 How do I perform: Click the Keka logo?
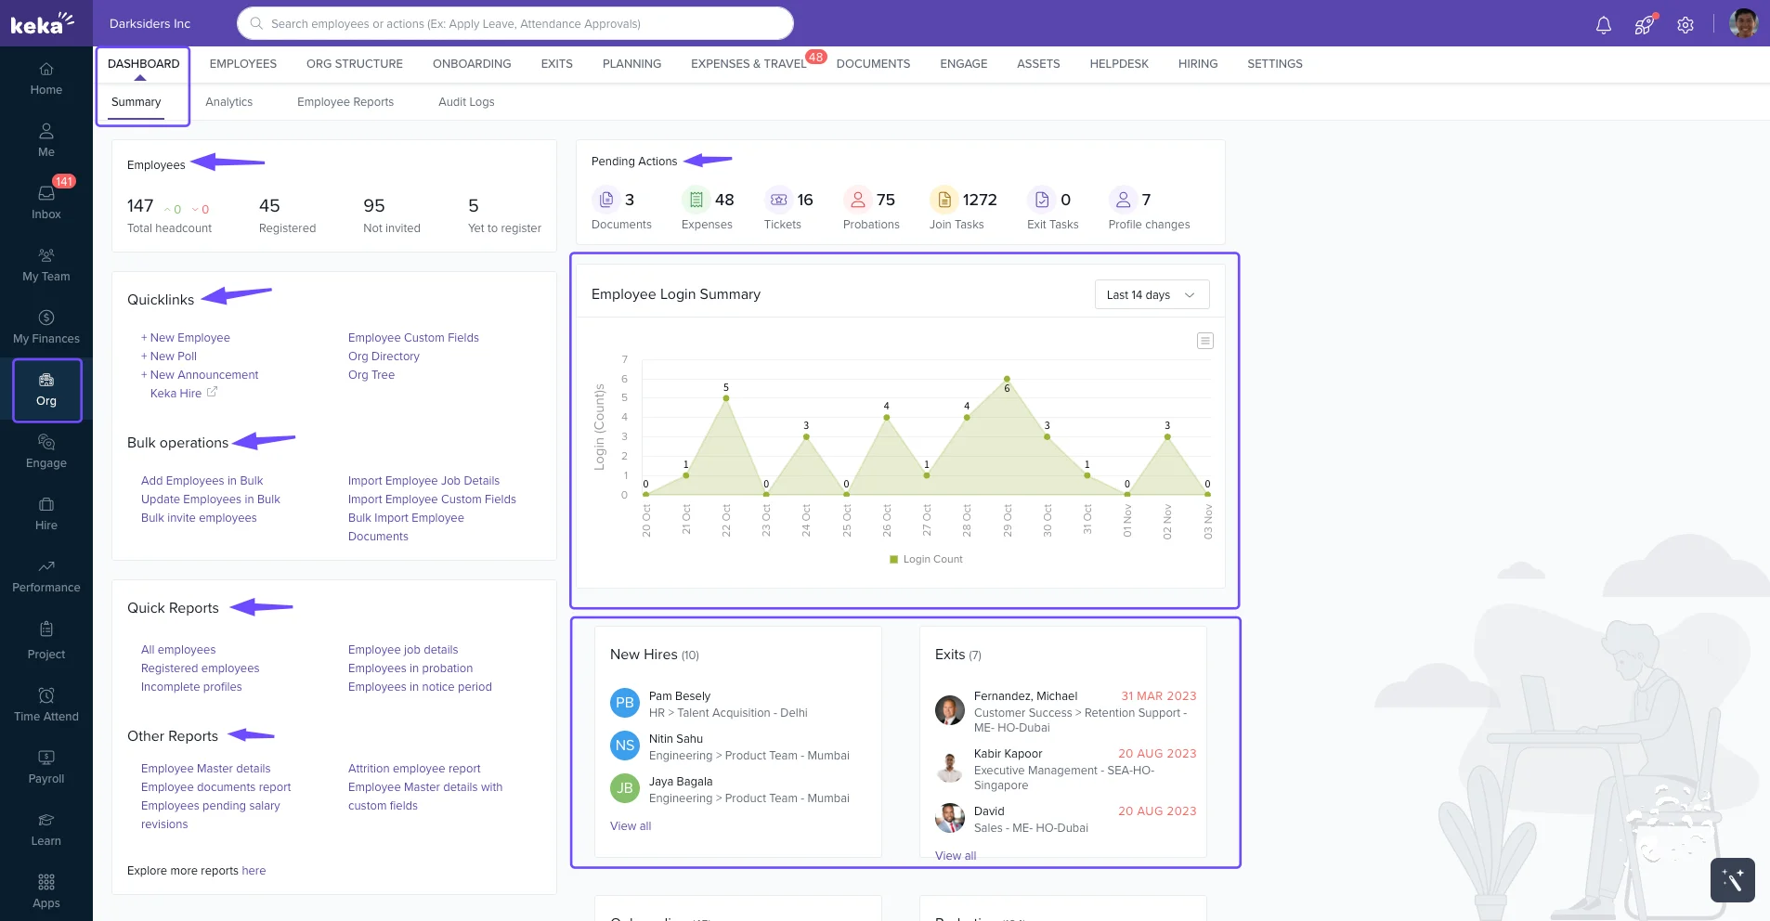pyautogui.click(x=37, y=23)
